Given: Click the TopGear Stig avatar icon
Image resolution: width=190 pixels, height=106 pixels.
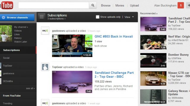Looking at the screenshot, I should pyautogui.click(x=45, y=67).
